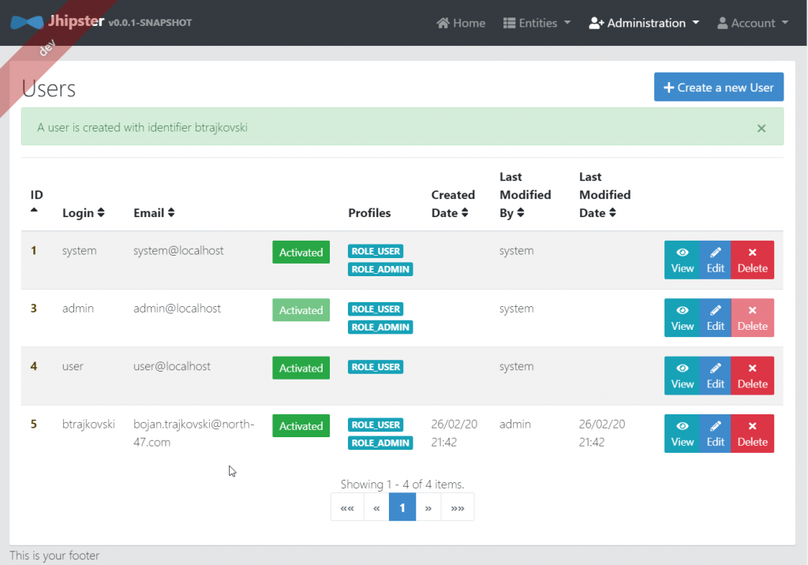The height and width of the screenshot is (565, 808).
Task: Expand the Entities dropdown menu
Action: point(537,23)
